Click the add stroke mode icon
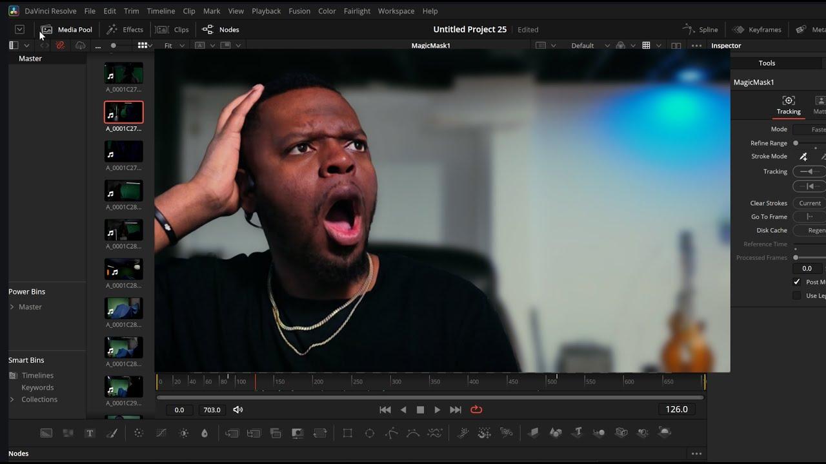 803,157
